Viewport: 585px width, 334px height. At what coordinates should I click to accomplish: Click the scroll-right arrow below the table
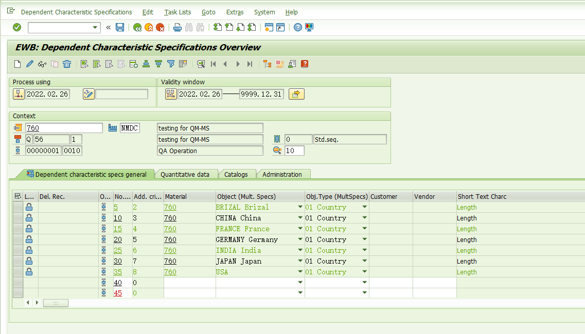[x=37, y=303]
